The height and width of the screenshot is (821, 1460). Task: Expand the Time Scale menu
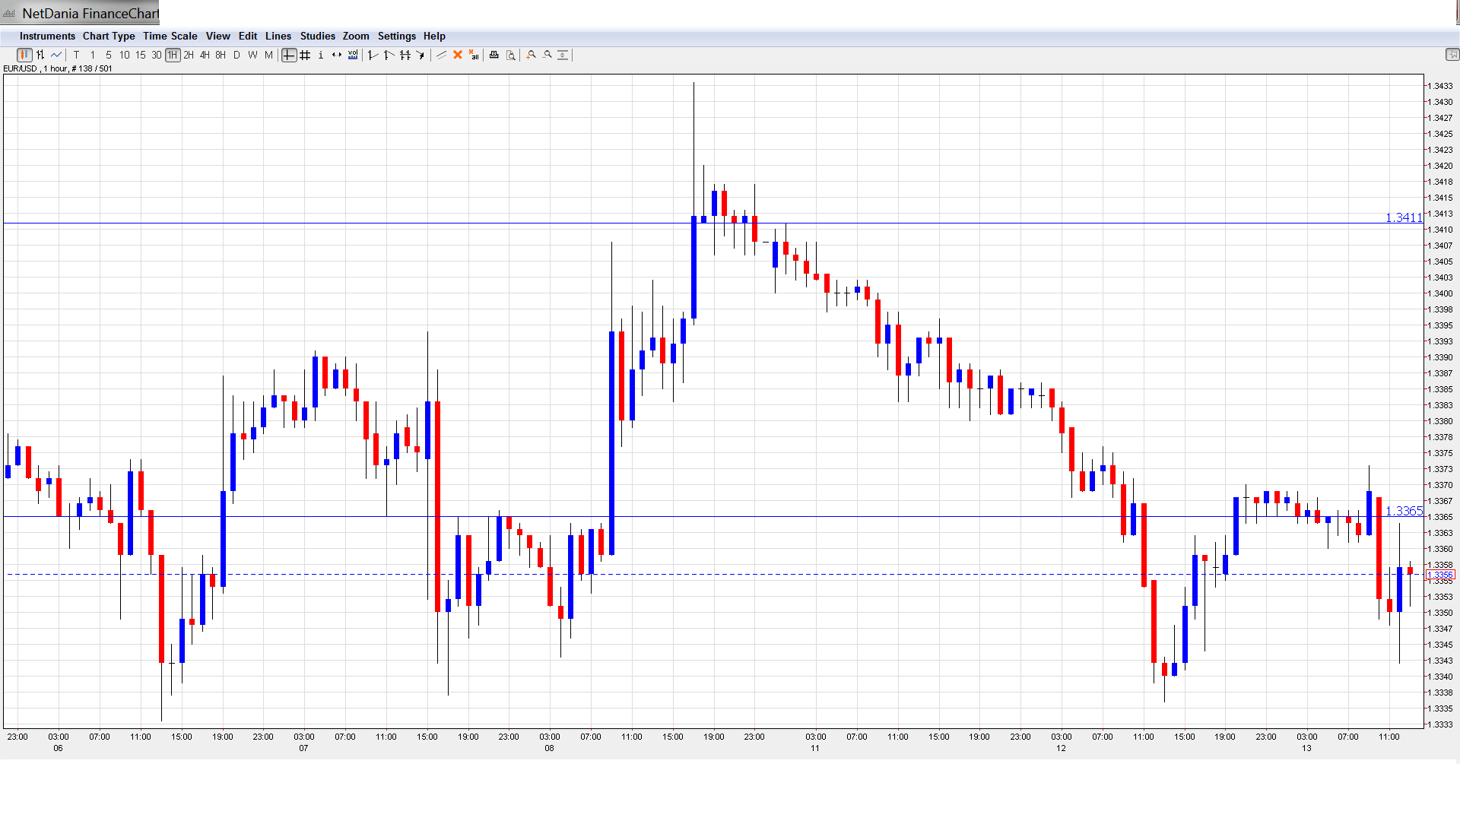170,36
